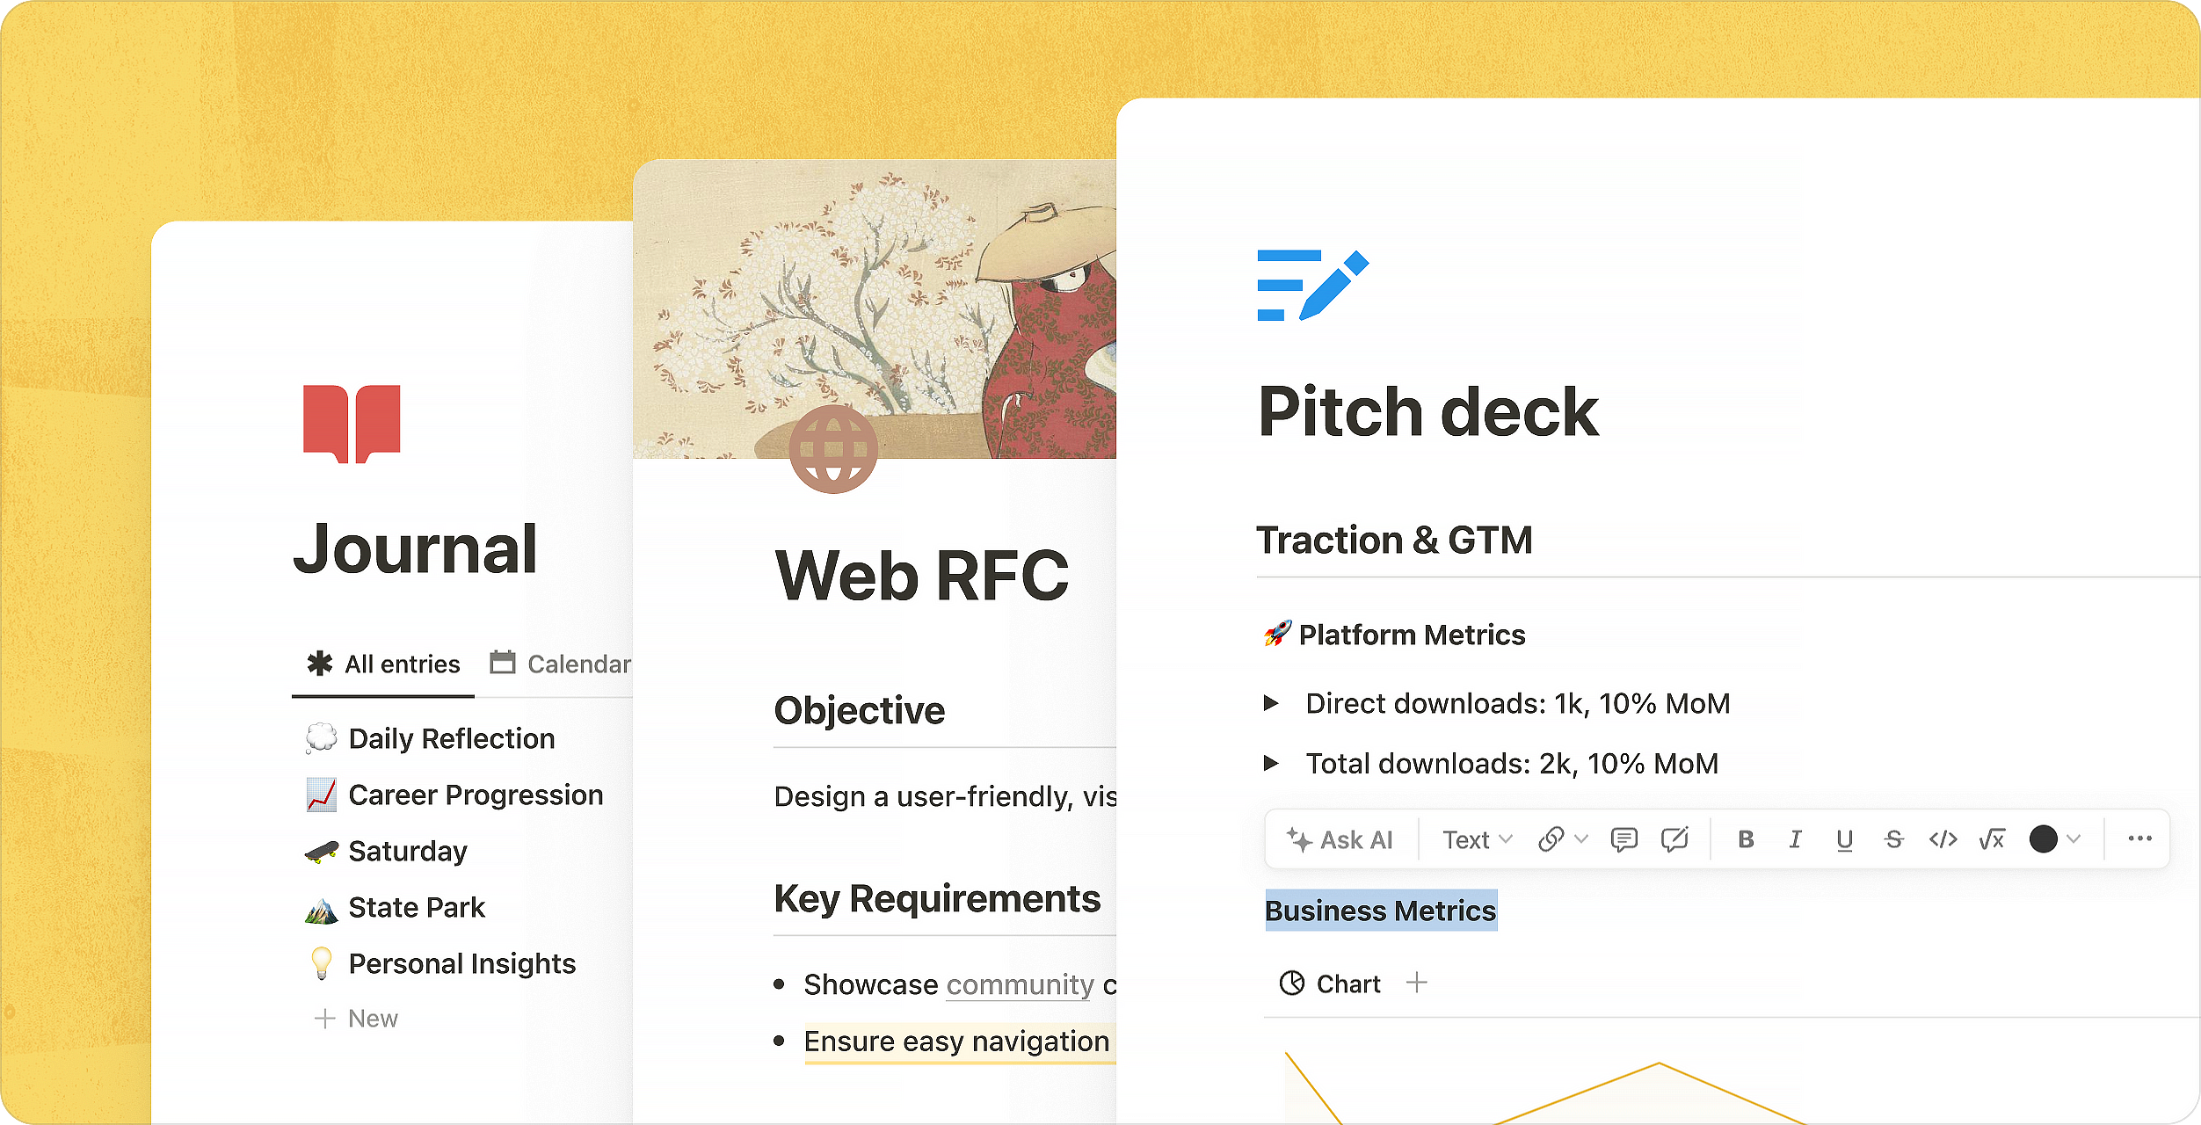Open the Career Progression entry

click(475, 795)
